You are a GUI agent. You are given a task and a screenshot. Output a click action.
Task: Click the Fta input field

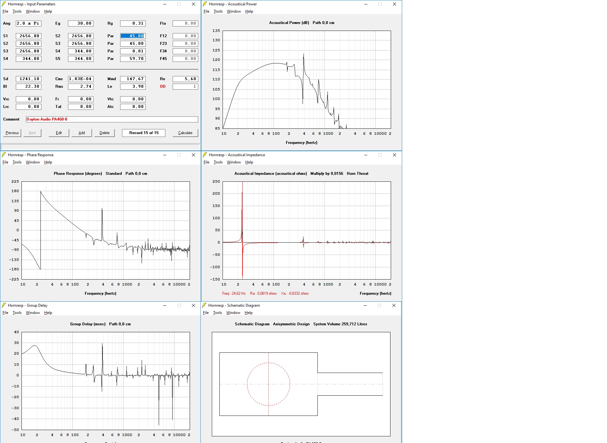[x=185, y=23]
